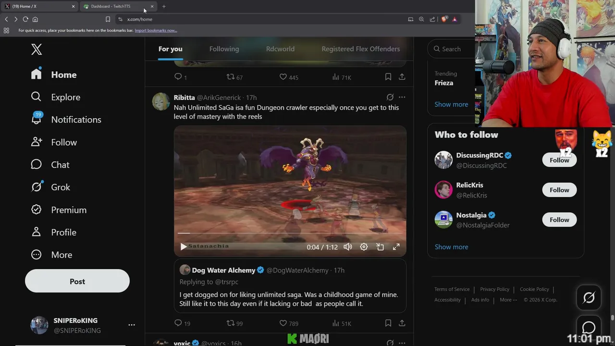The height and width of the screenshot is (346, 615).
Task: Follow DiscussingRDC
Action: [559, 160]
